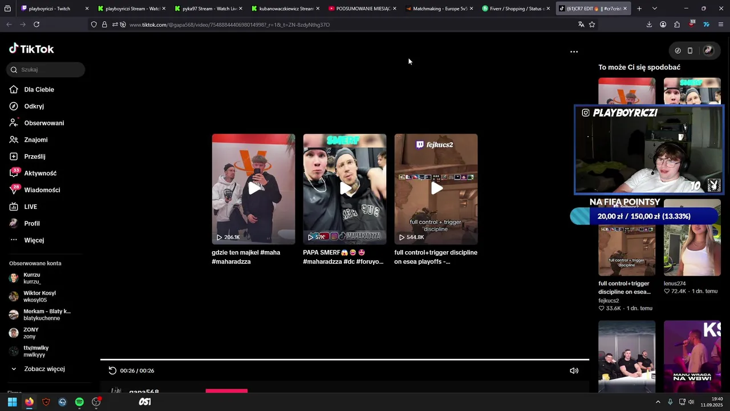The image size is (730, 411).
Task: Switch to pyka97 Stream tab
Action: (x=208, y=9)
